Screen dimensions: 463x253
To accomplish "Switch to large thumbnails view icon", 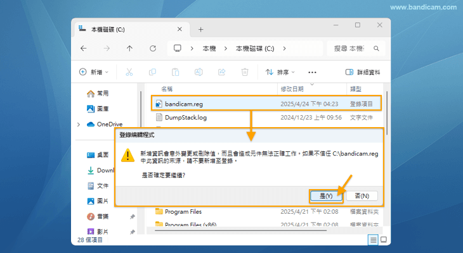I will point(384,240).
